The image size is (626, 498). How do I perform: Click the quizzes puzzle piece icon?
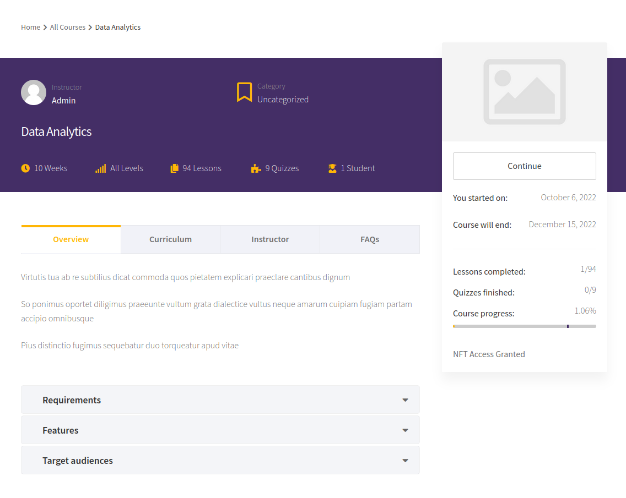coord(256,168)
